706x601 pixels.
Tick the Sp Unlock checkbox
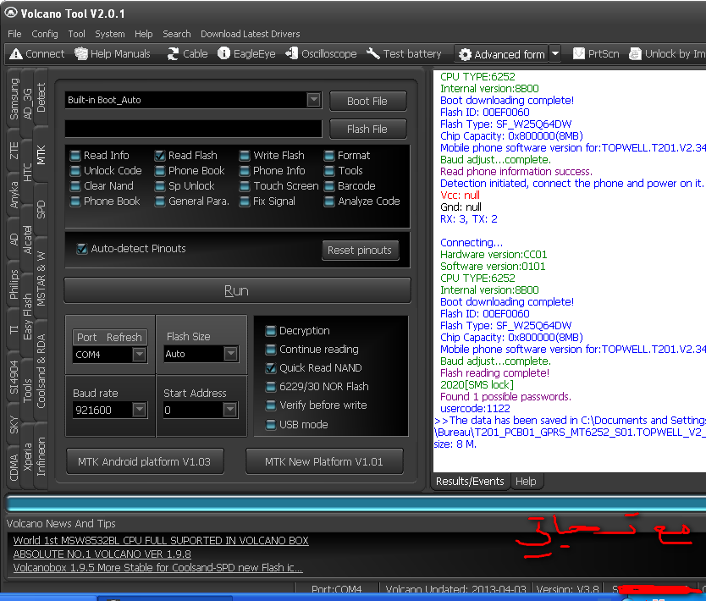pos(160,186)
